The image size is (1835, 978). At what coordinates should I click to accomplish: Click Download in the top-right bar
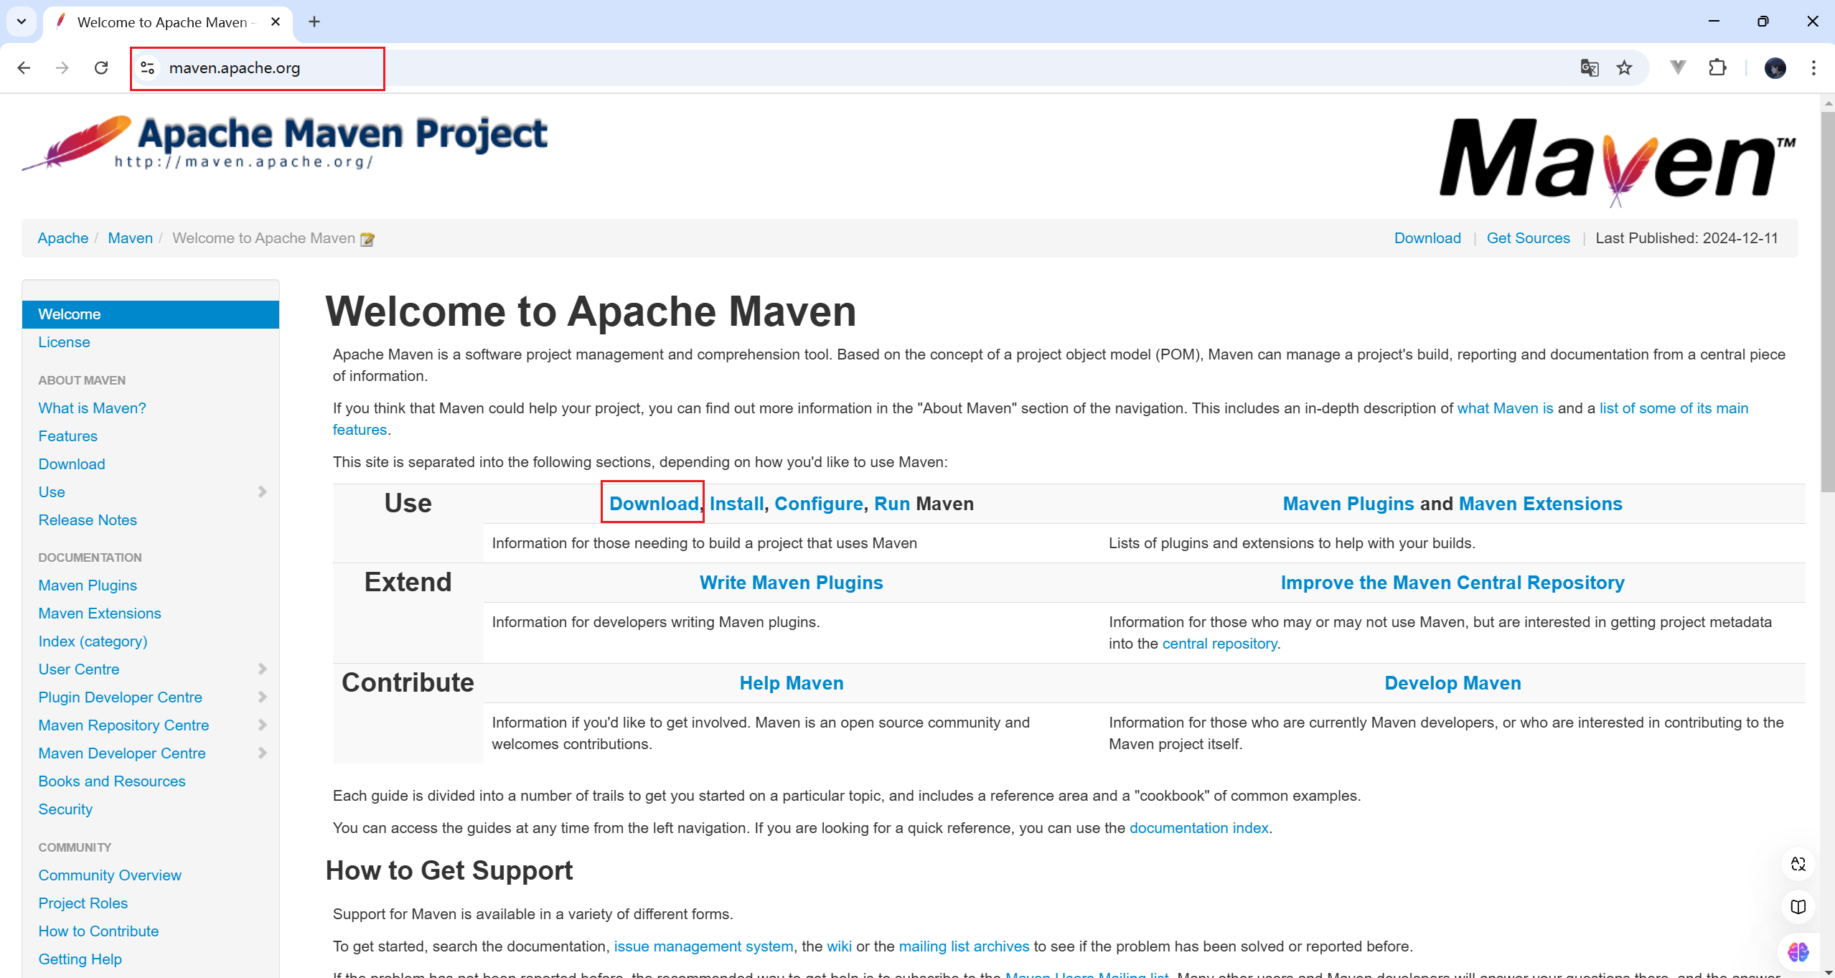(1427, 238)
